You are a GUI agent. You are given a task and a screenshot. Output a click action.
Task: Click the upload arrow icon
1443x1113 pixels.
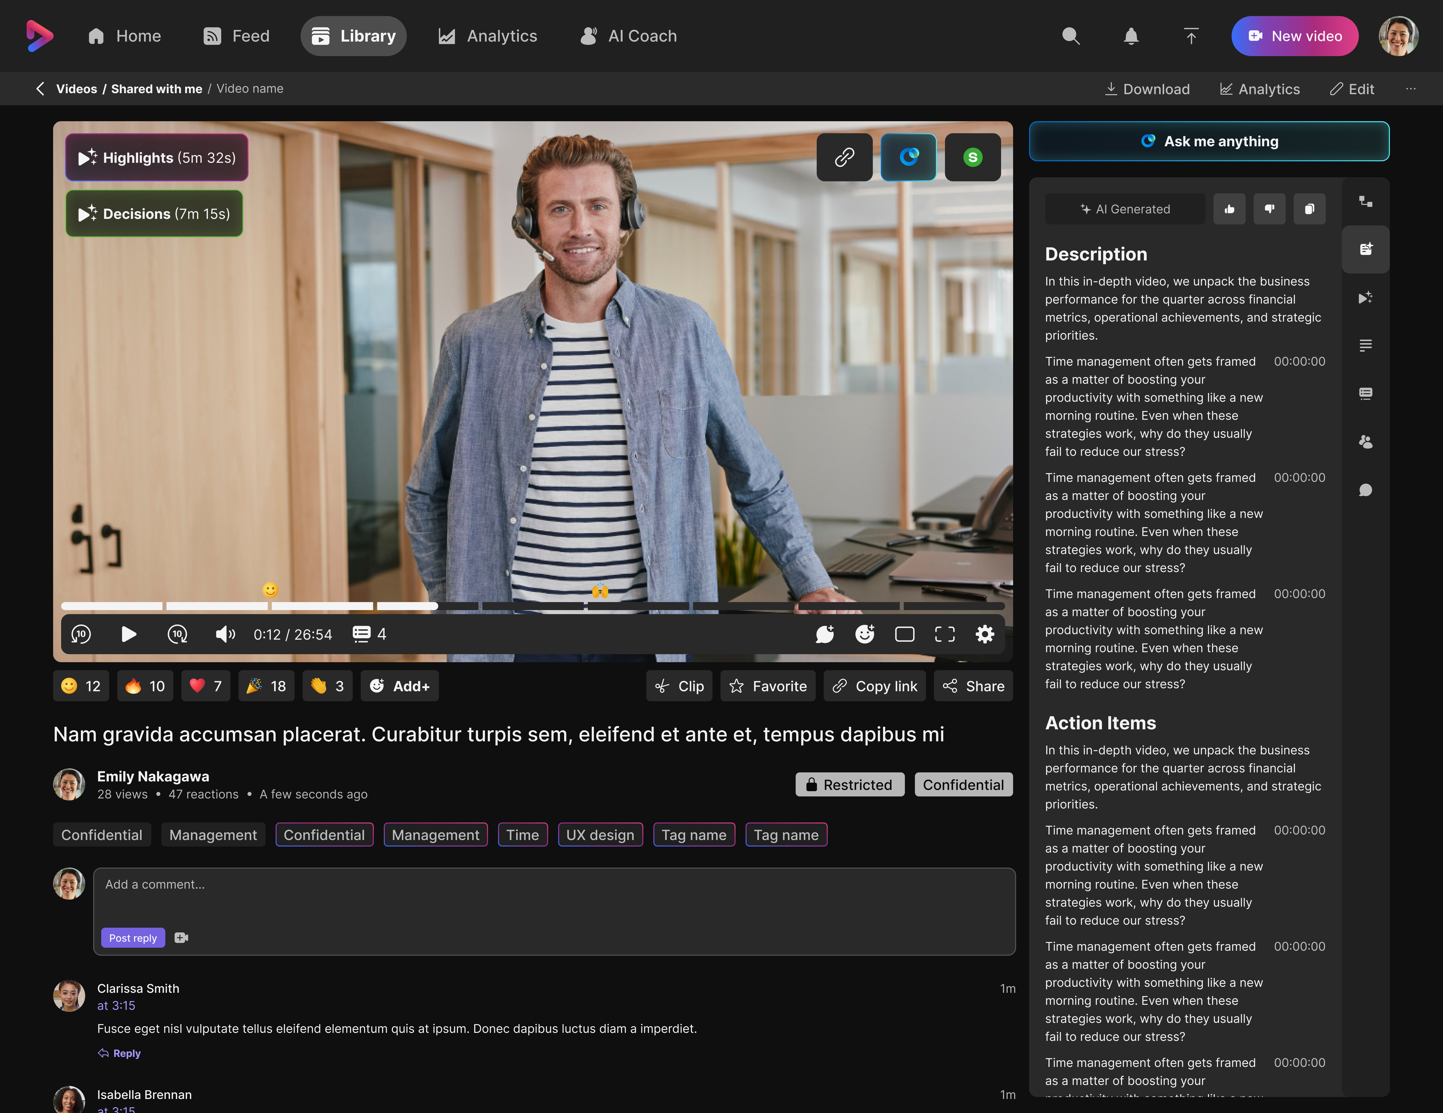pyautogui.click(x=1191, y=36)
